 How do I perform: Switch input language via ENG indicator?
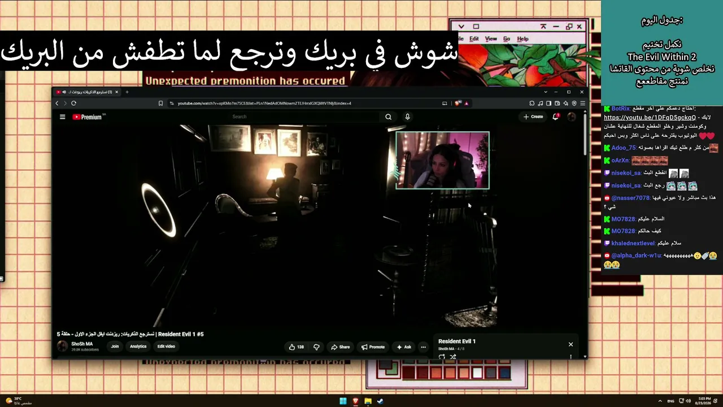pyautogui.click(x=670, y=401)
